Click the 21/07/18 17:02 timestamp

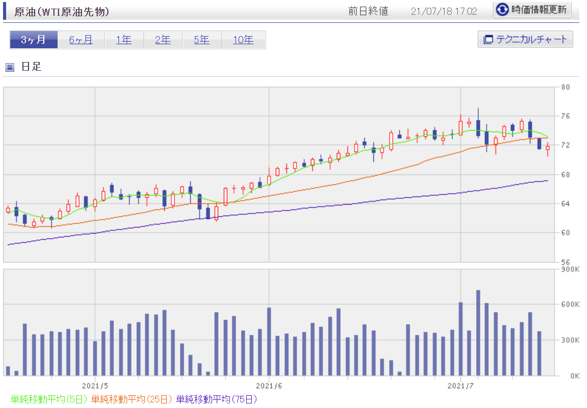pos(444,11)
